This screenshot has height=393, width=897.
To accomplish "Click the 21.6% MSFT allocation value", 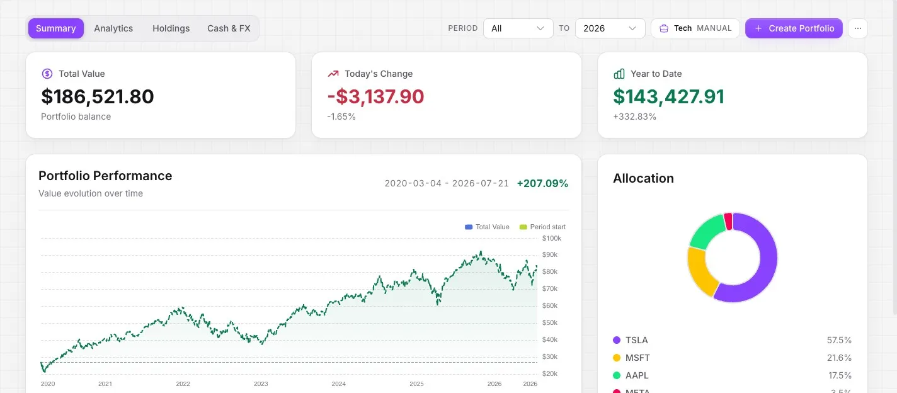I will (839, 358).
